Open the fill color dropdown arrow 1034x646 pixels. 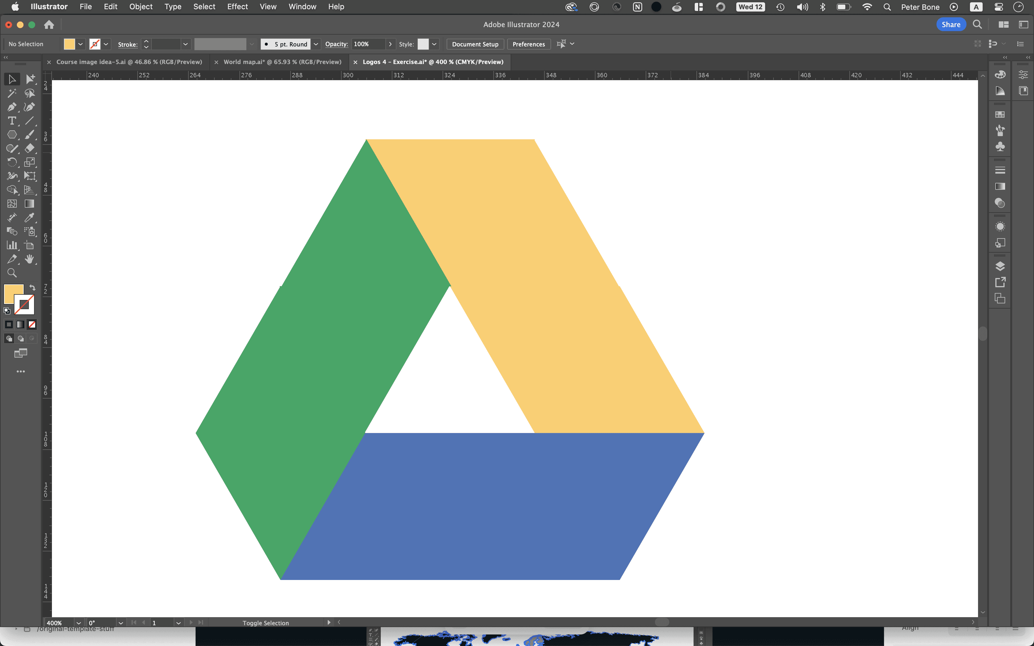80,44
